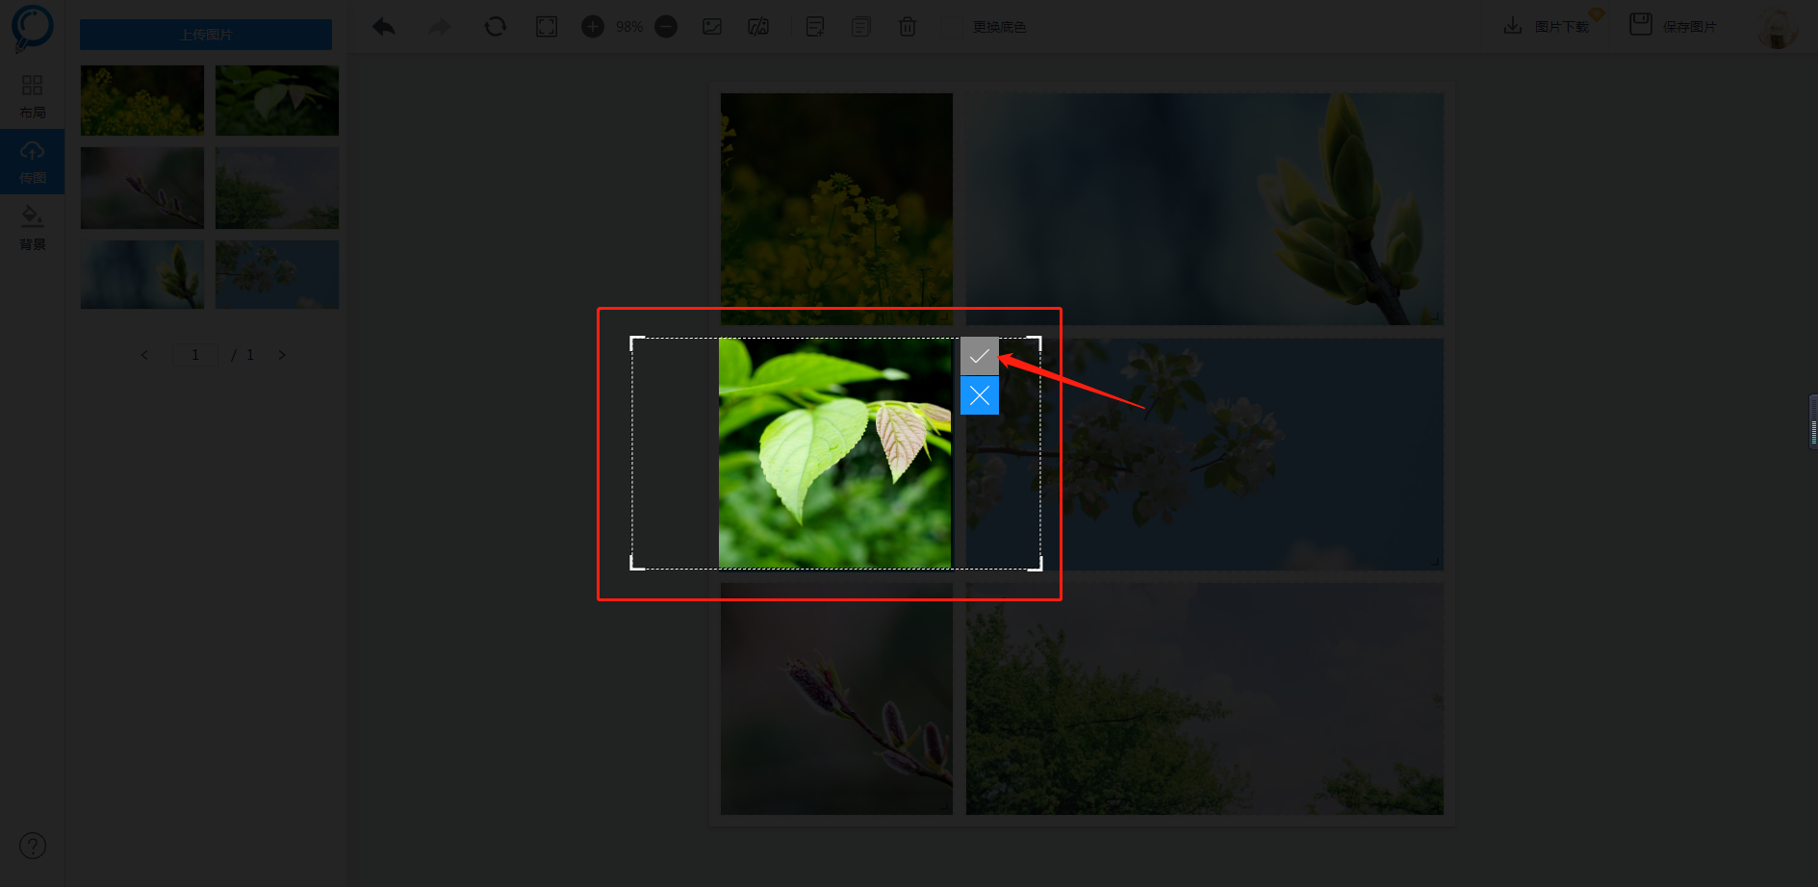Click the undo arrow in the toolbar
1818x887 pixels.
(x=384, y=27)
